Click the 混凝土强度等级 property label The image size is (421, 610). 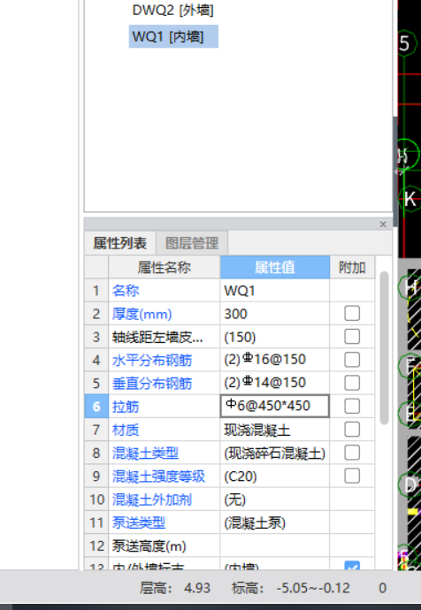158,477
